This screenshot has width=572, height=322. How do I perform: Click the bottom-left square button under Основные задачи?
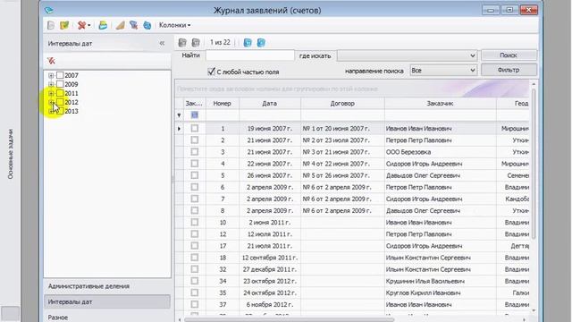[x=10, y=314]
